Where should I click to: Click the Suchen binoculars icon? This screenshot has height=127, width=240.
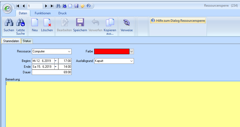tap(9, 23)
